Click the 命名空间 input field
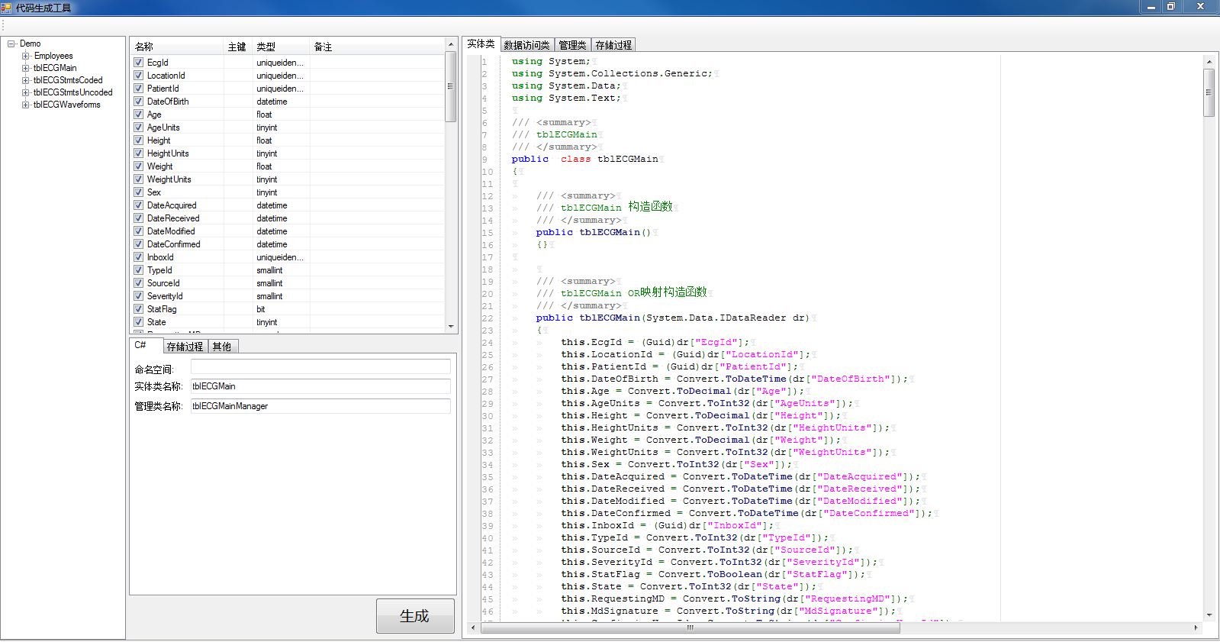The width and height of the screenshot is (1220, 642). pyautogui.click(x=320, y=367)
